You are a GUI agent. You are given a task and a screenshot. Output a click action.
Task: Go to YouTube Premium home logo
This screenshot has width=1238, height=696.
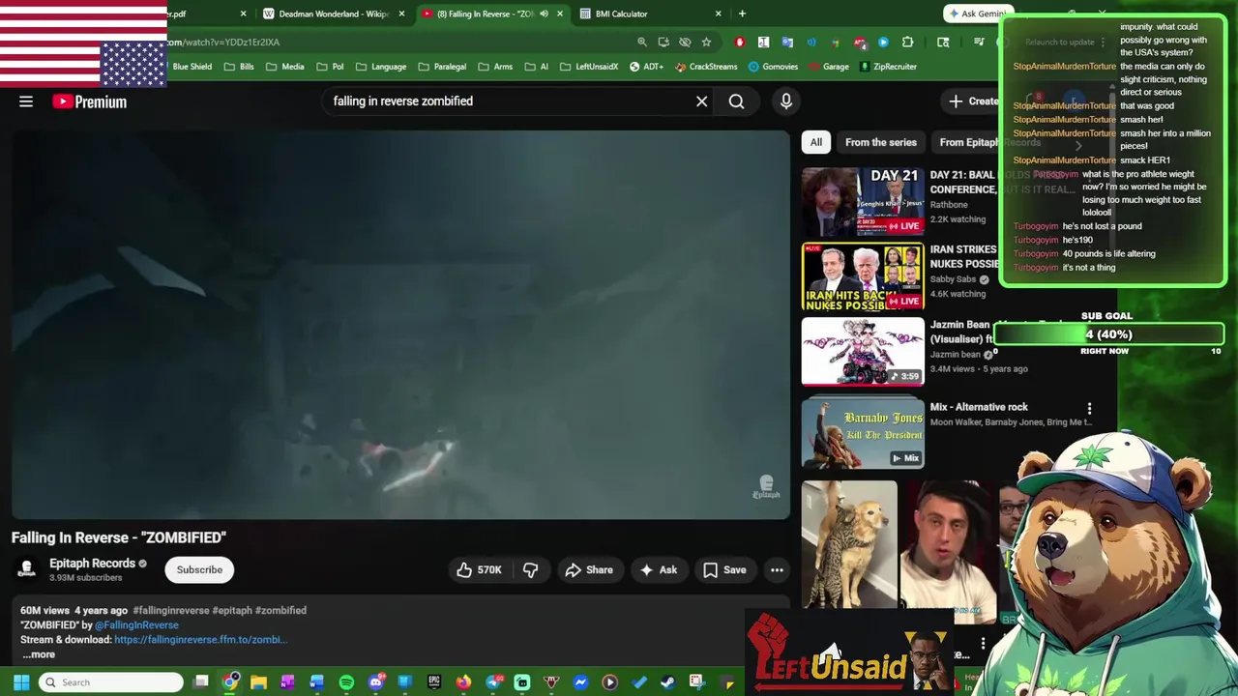(x=90, y=101)
